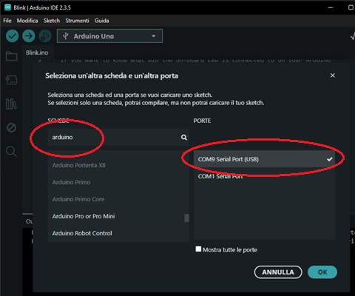Image resolution: width=355 pixels, height=296 pixels.
Task: Select the COM9 Serial Port (USB) entry
Action: (264, 159)
